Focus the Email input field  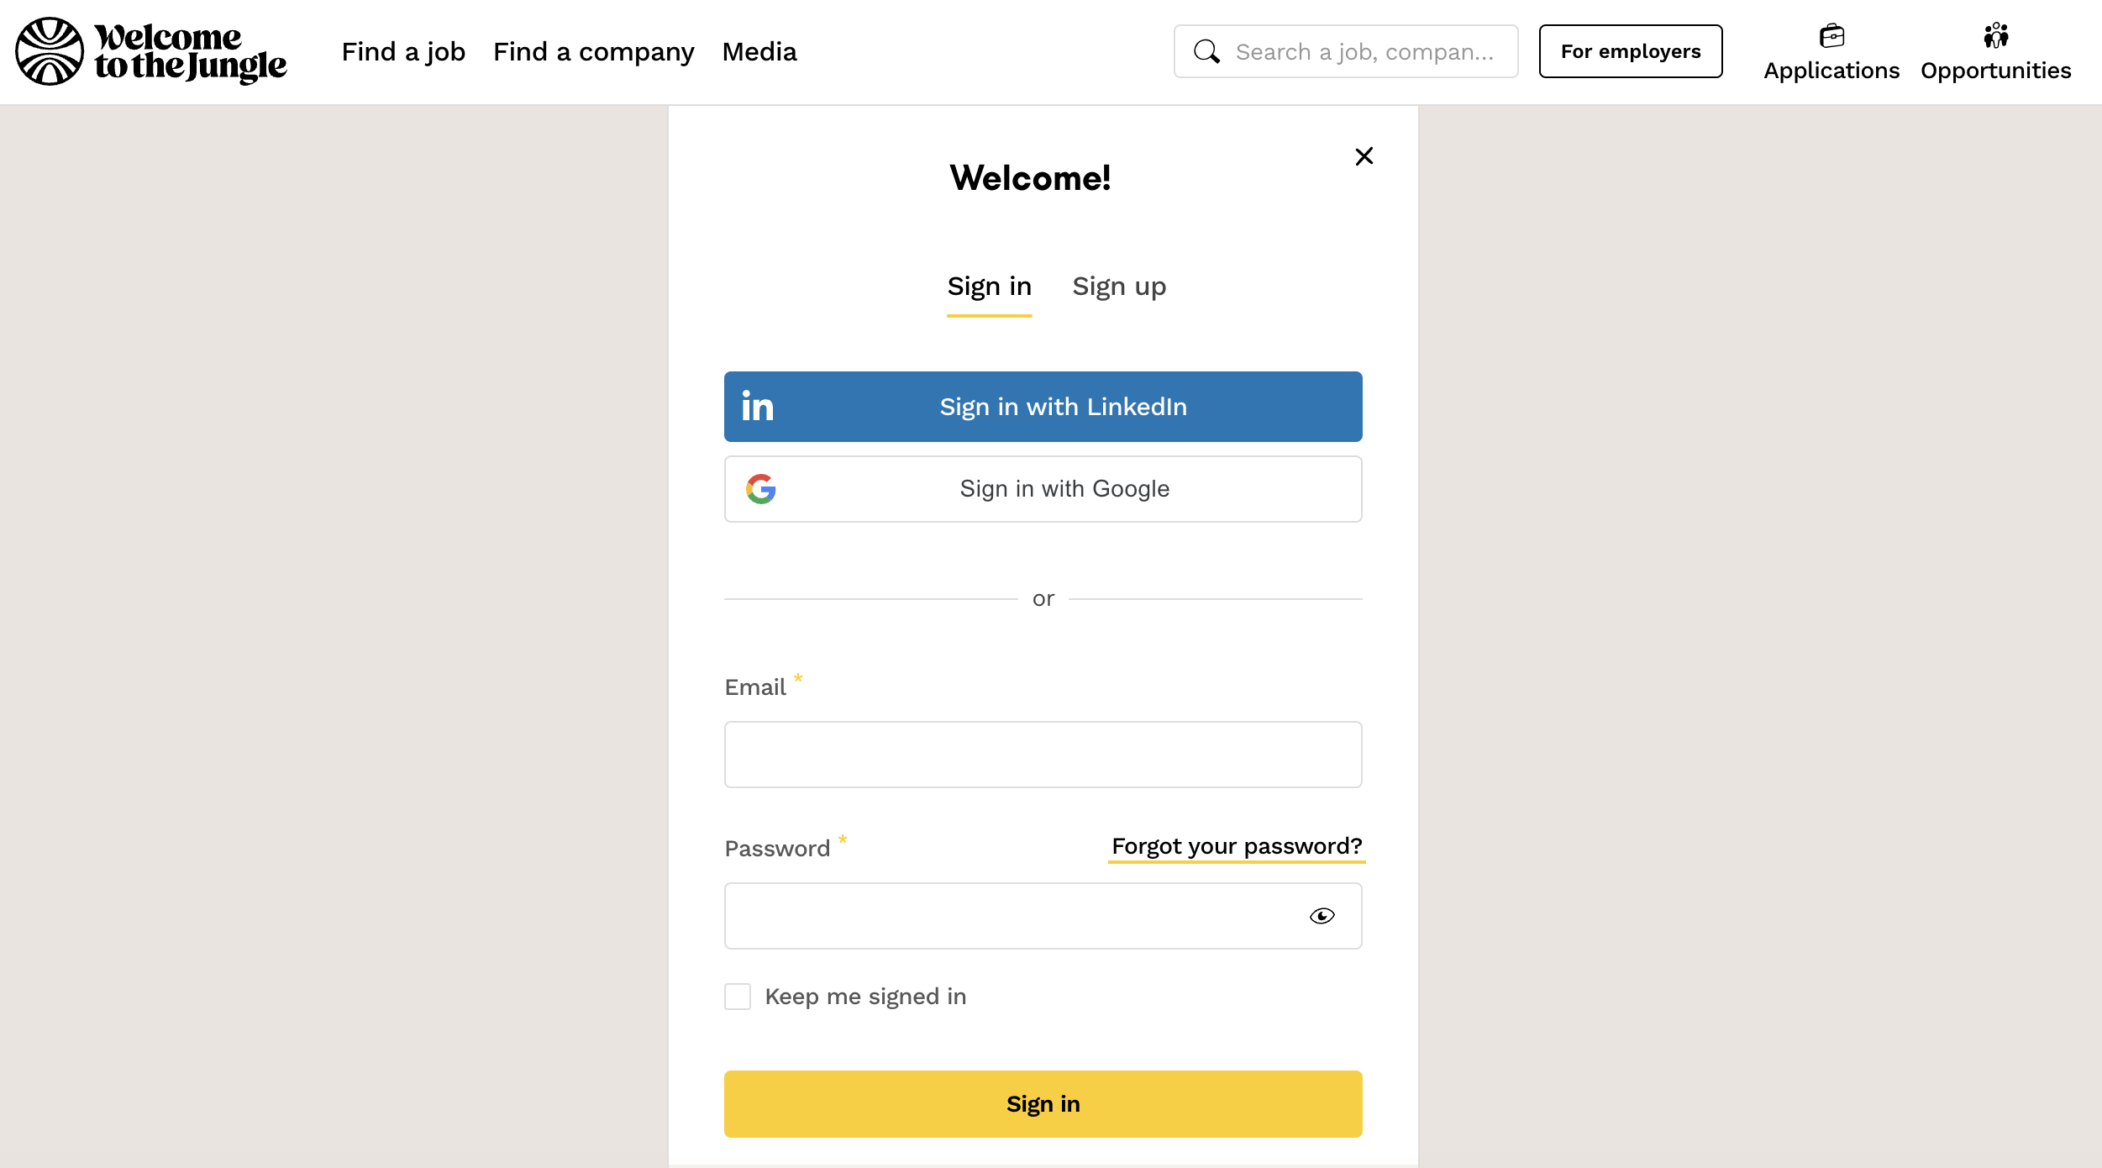click(1043, 755)
